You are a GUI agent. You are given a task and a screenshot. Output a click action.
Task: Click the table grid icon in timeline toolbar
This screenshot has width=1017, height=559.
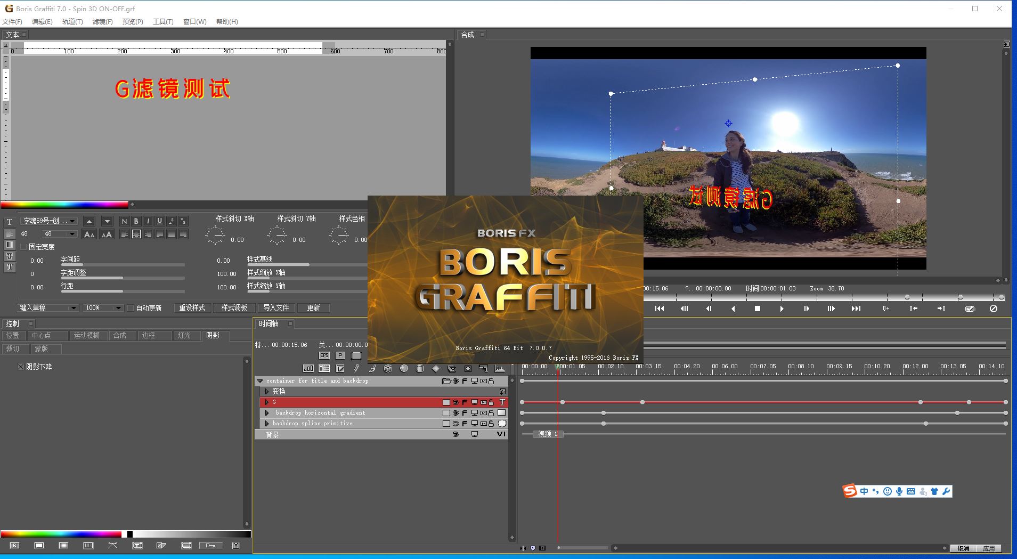coord(324,368)
